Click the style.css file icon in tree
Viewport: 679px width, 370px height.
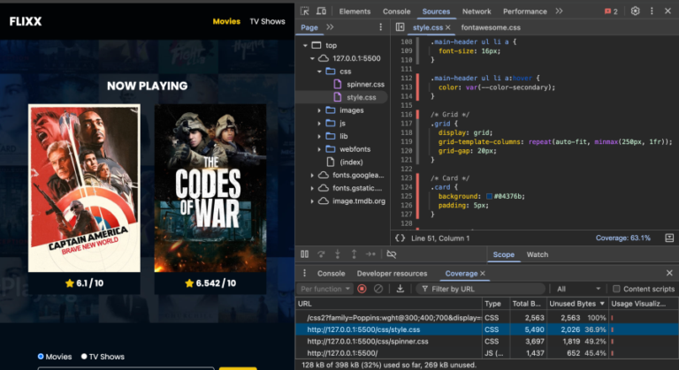(338, 97)
